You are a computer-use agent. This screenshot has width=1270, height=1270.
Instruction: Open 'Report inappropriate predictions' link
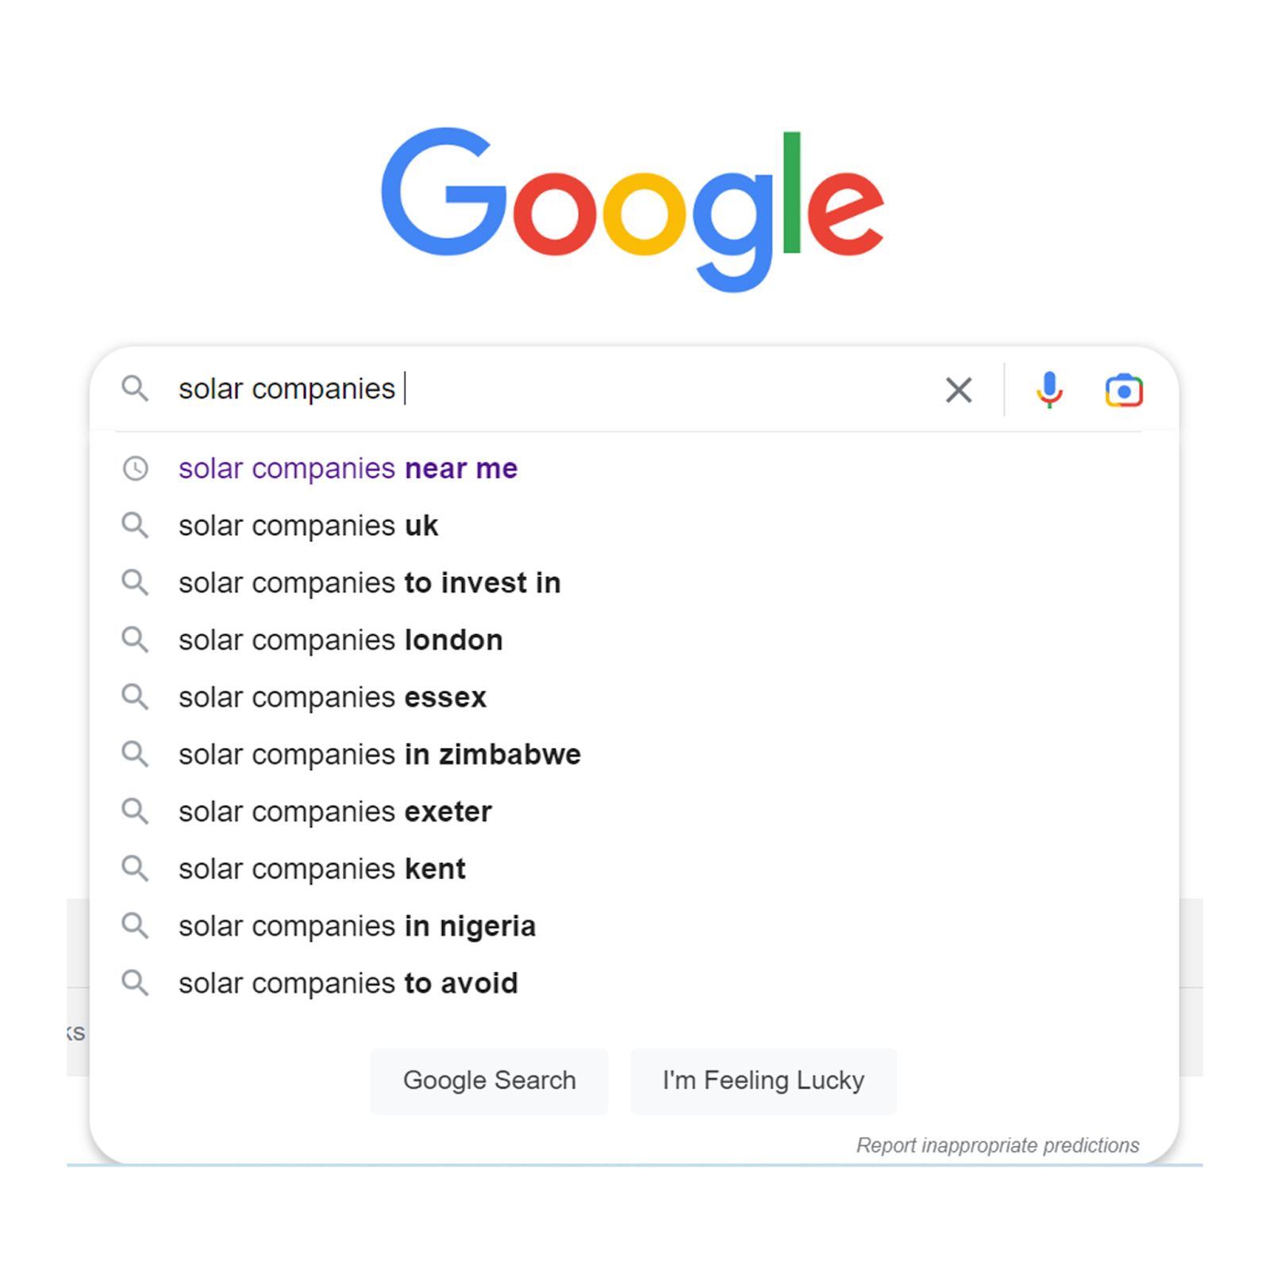point(998,1145)
